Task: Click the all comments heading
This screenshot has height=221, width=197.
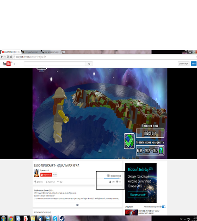Action: tap(43, 212)
